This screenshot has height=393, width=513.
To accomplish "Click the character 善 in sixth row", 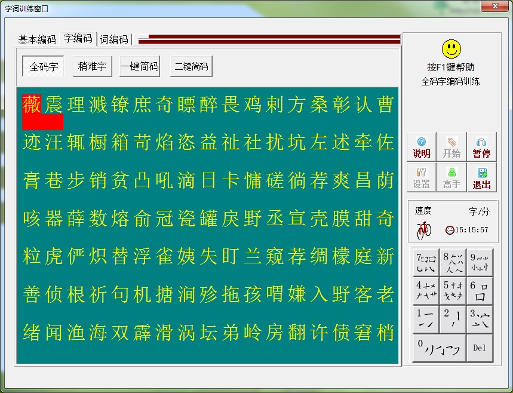I will (x=32, y=294).
